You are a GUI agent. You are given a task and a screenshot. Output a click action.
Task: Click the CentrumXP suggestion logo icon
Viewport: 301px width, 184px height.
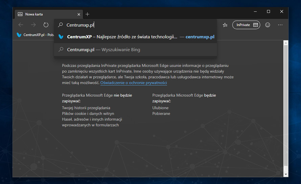pos(61,37)
